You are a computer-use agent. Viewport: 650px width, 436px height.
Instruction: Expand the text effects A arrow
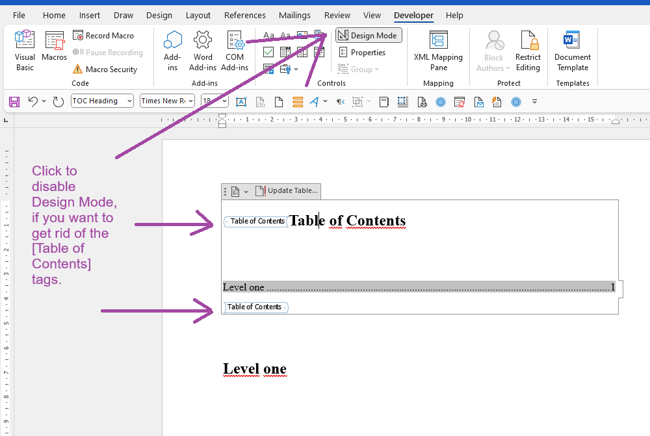[x=326, y=101]
